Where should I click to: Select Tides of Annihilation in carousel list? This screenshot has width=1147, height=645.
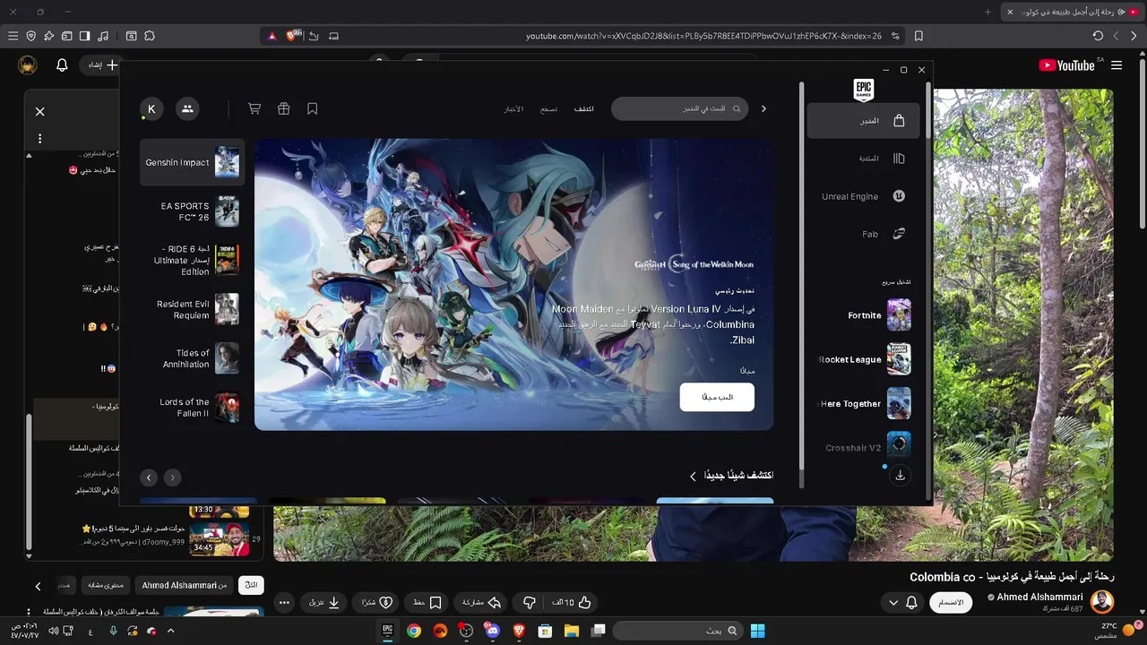click(192, 358)
